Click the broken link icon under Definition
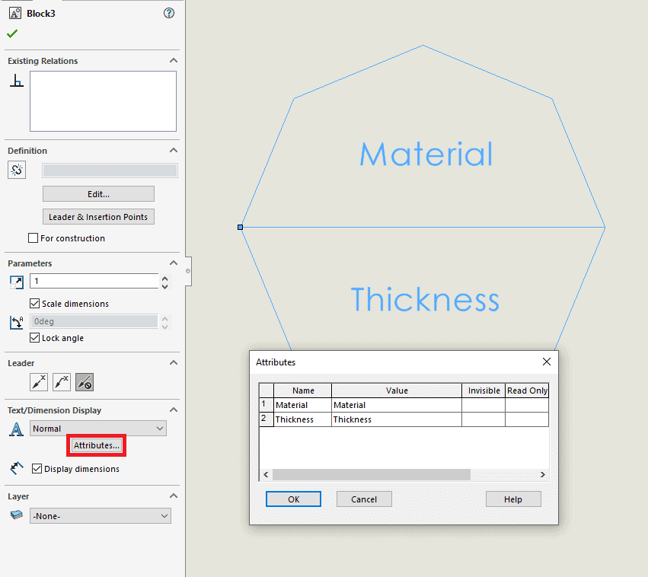The height and width of the screenshot is (577, 648). pyautogui.click(x=17, y=170)
